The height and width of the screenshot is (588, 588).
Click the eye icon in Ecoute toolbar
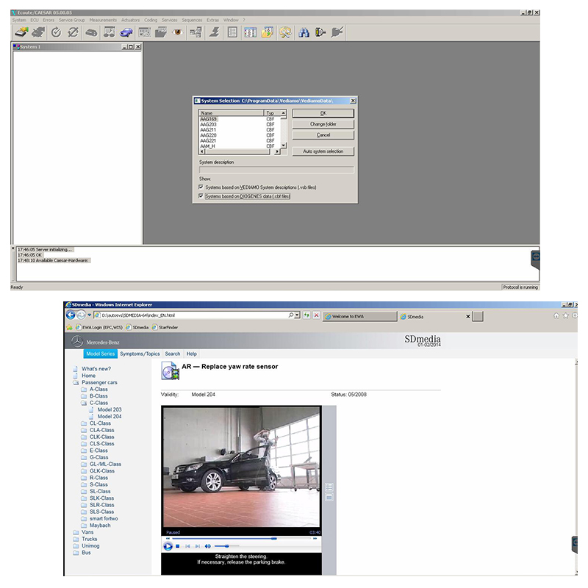click(177, 32)
